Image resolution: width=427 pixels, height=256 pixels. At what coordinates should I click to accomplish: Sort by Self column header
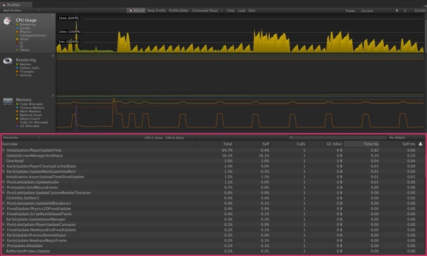pos(252,144)
